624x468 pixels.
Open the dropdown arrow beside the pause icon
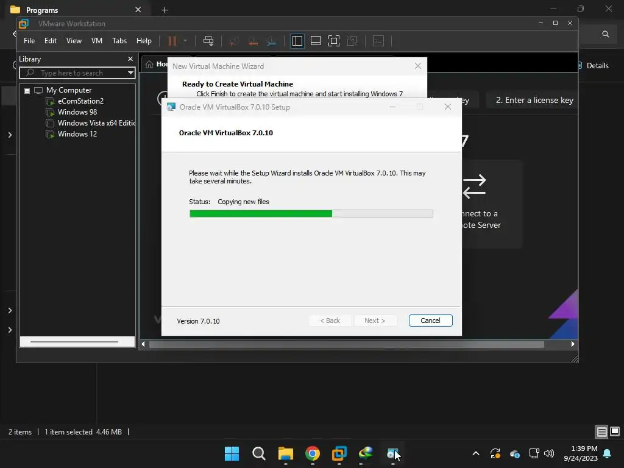click(x=185, y=41)
